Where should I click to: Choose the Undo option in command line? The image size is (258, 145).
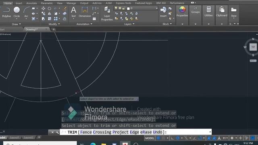pyautogui.click(x=158, y=132)
